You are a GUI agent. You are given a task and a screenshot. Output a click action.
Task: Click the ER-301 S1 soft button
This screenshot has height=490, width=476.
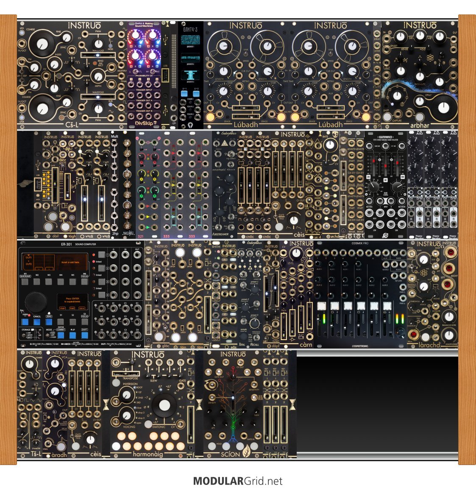61,322
